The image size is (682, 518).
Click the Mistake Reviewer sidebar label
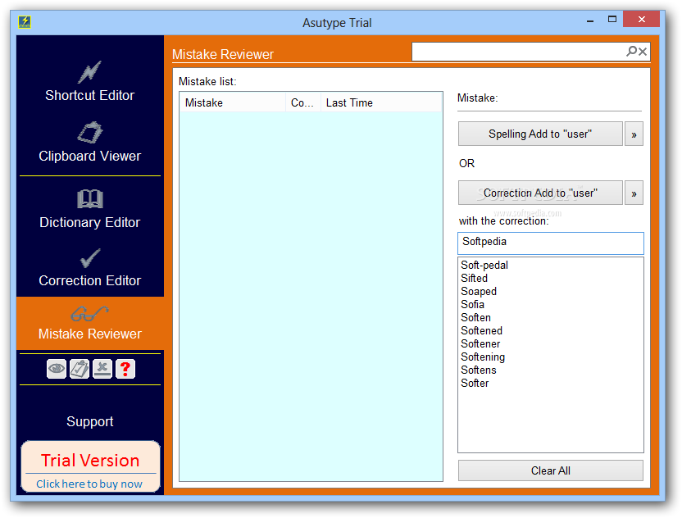(90, 334)
